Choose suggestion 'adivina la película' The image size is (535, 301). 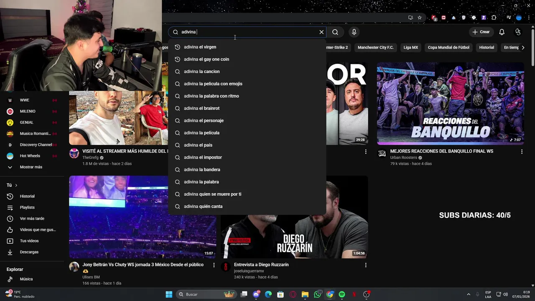point(247,133)
